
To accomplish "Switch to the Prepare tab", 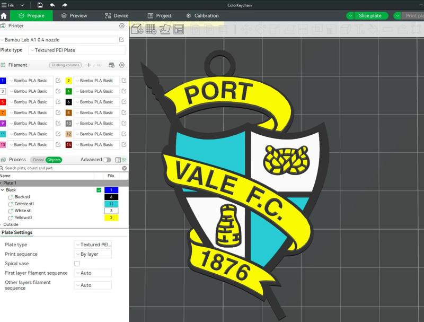I will pos(31,16).
